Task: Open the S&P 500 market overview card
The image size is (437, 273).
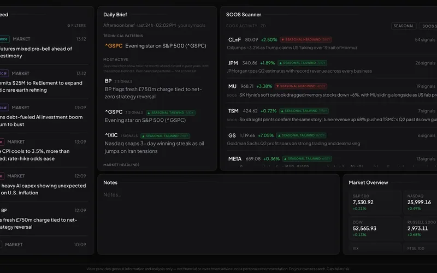Action: pos(375,202)
